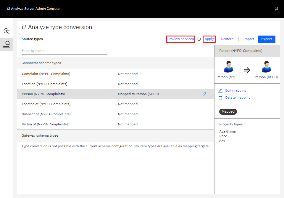
Task: Click the Preview services button
Action: tap(180, 39)
